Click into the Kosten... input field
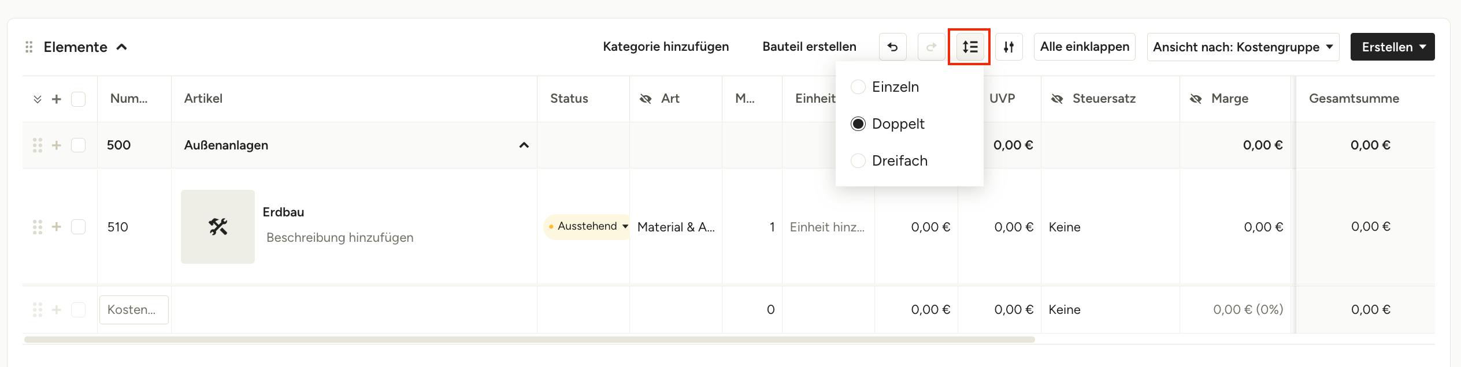1461x367 pixels. tap(134, 310)
